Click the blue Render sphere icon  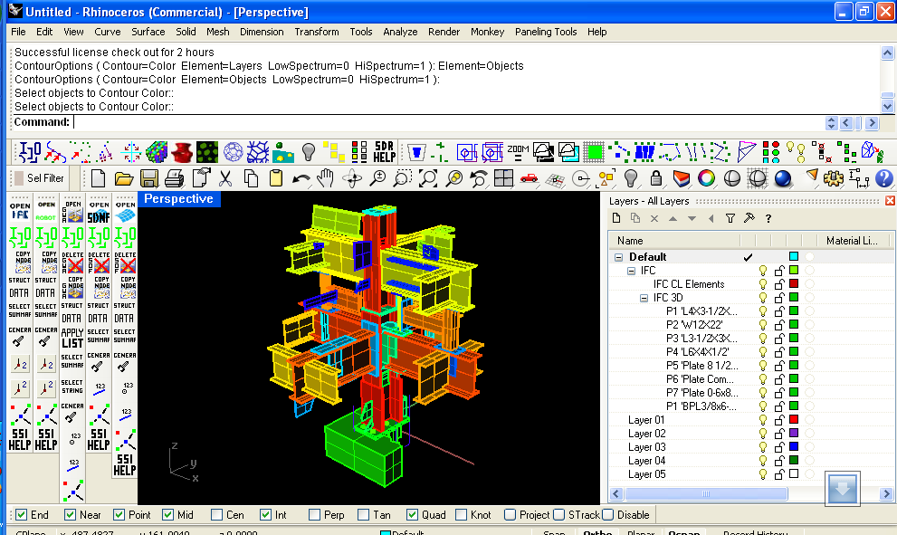point(783,178)
